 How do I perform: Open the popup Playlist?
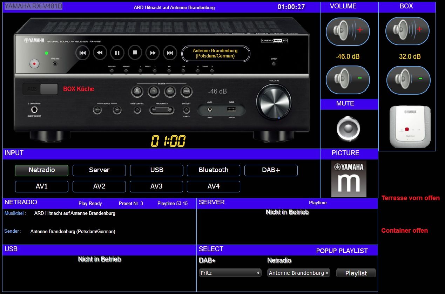[x=356, y=273]
